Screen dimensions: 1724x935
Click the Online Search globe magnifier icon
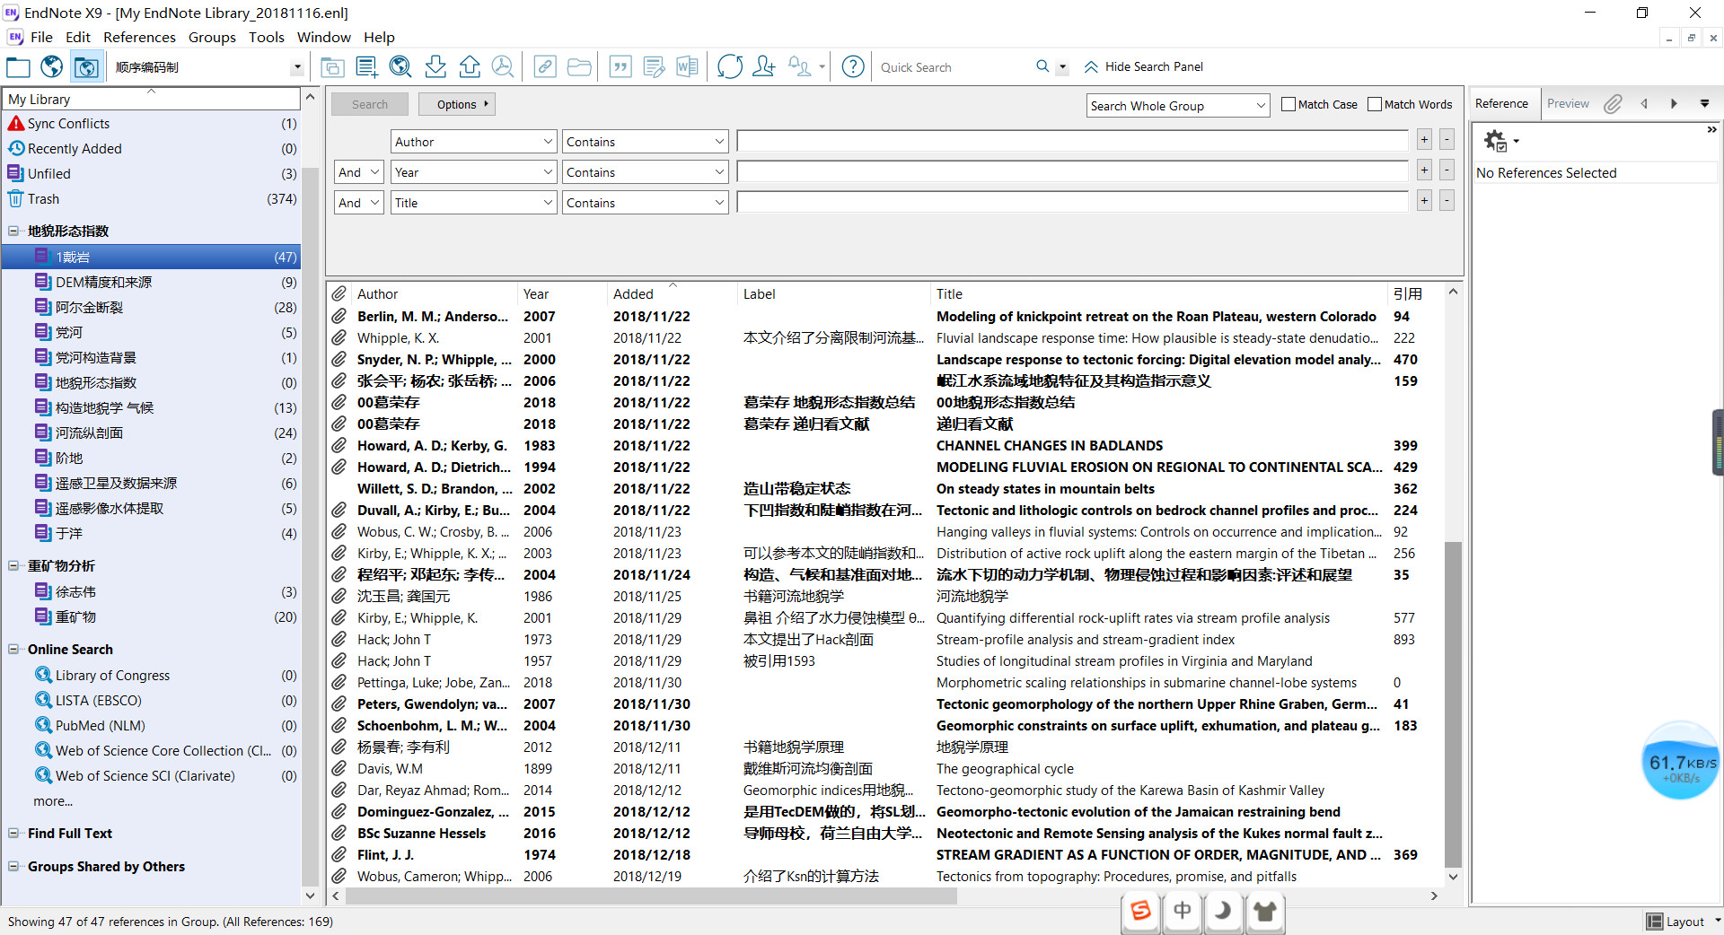[400, 66]
